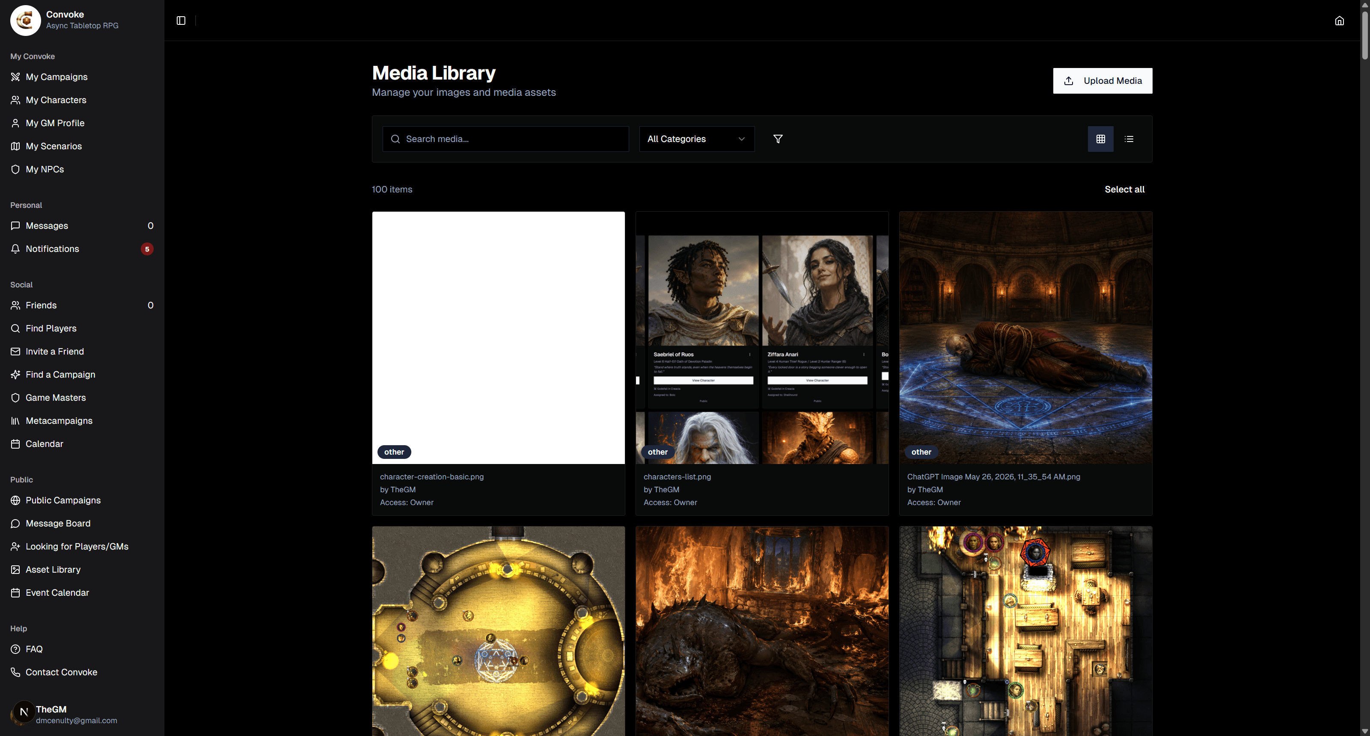Viewport: 1370px width, 736px height.
Task: Click the FAQ question-mark icon
Action: [x=15, y=649]
